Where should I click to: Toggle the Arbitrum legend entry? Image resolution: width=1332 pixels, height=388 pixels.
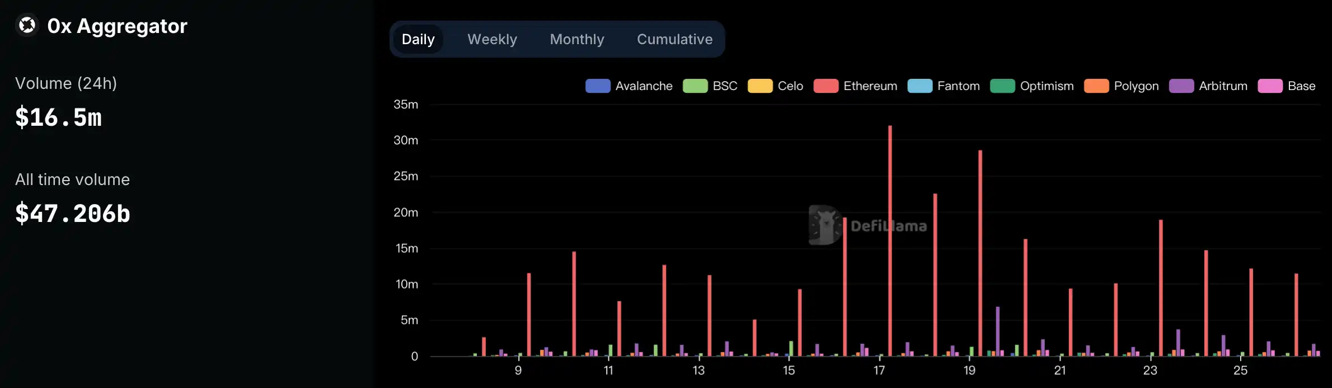[x=1208, y=86]
